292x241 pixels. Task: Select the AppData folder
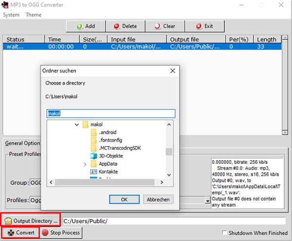point(108,164)
